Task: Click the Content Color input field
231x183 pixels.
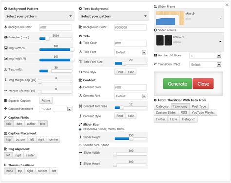Action: coord(131,87)
